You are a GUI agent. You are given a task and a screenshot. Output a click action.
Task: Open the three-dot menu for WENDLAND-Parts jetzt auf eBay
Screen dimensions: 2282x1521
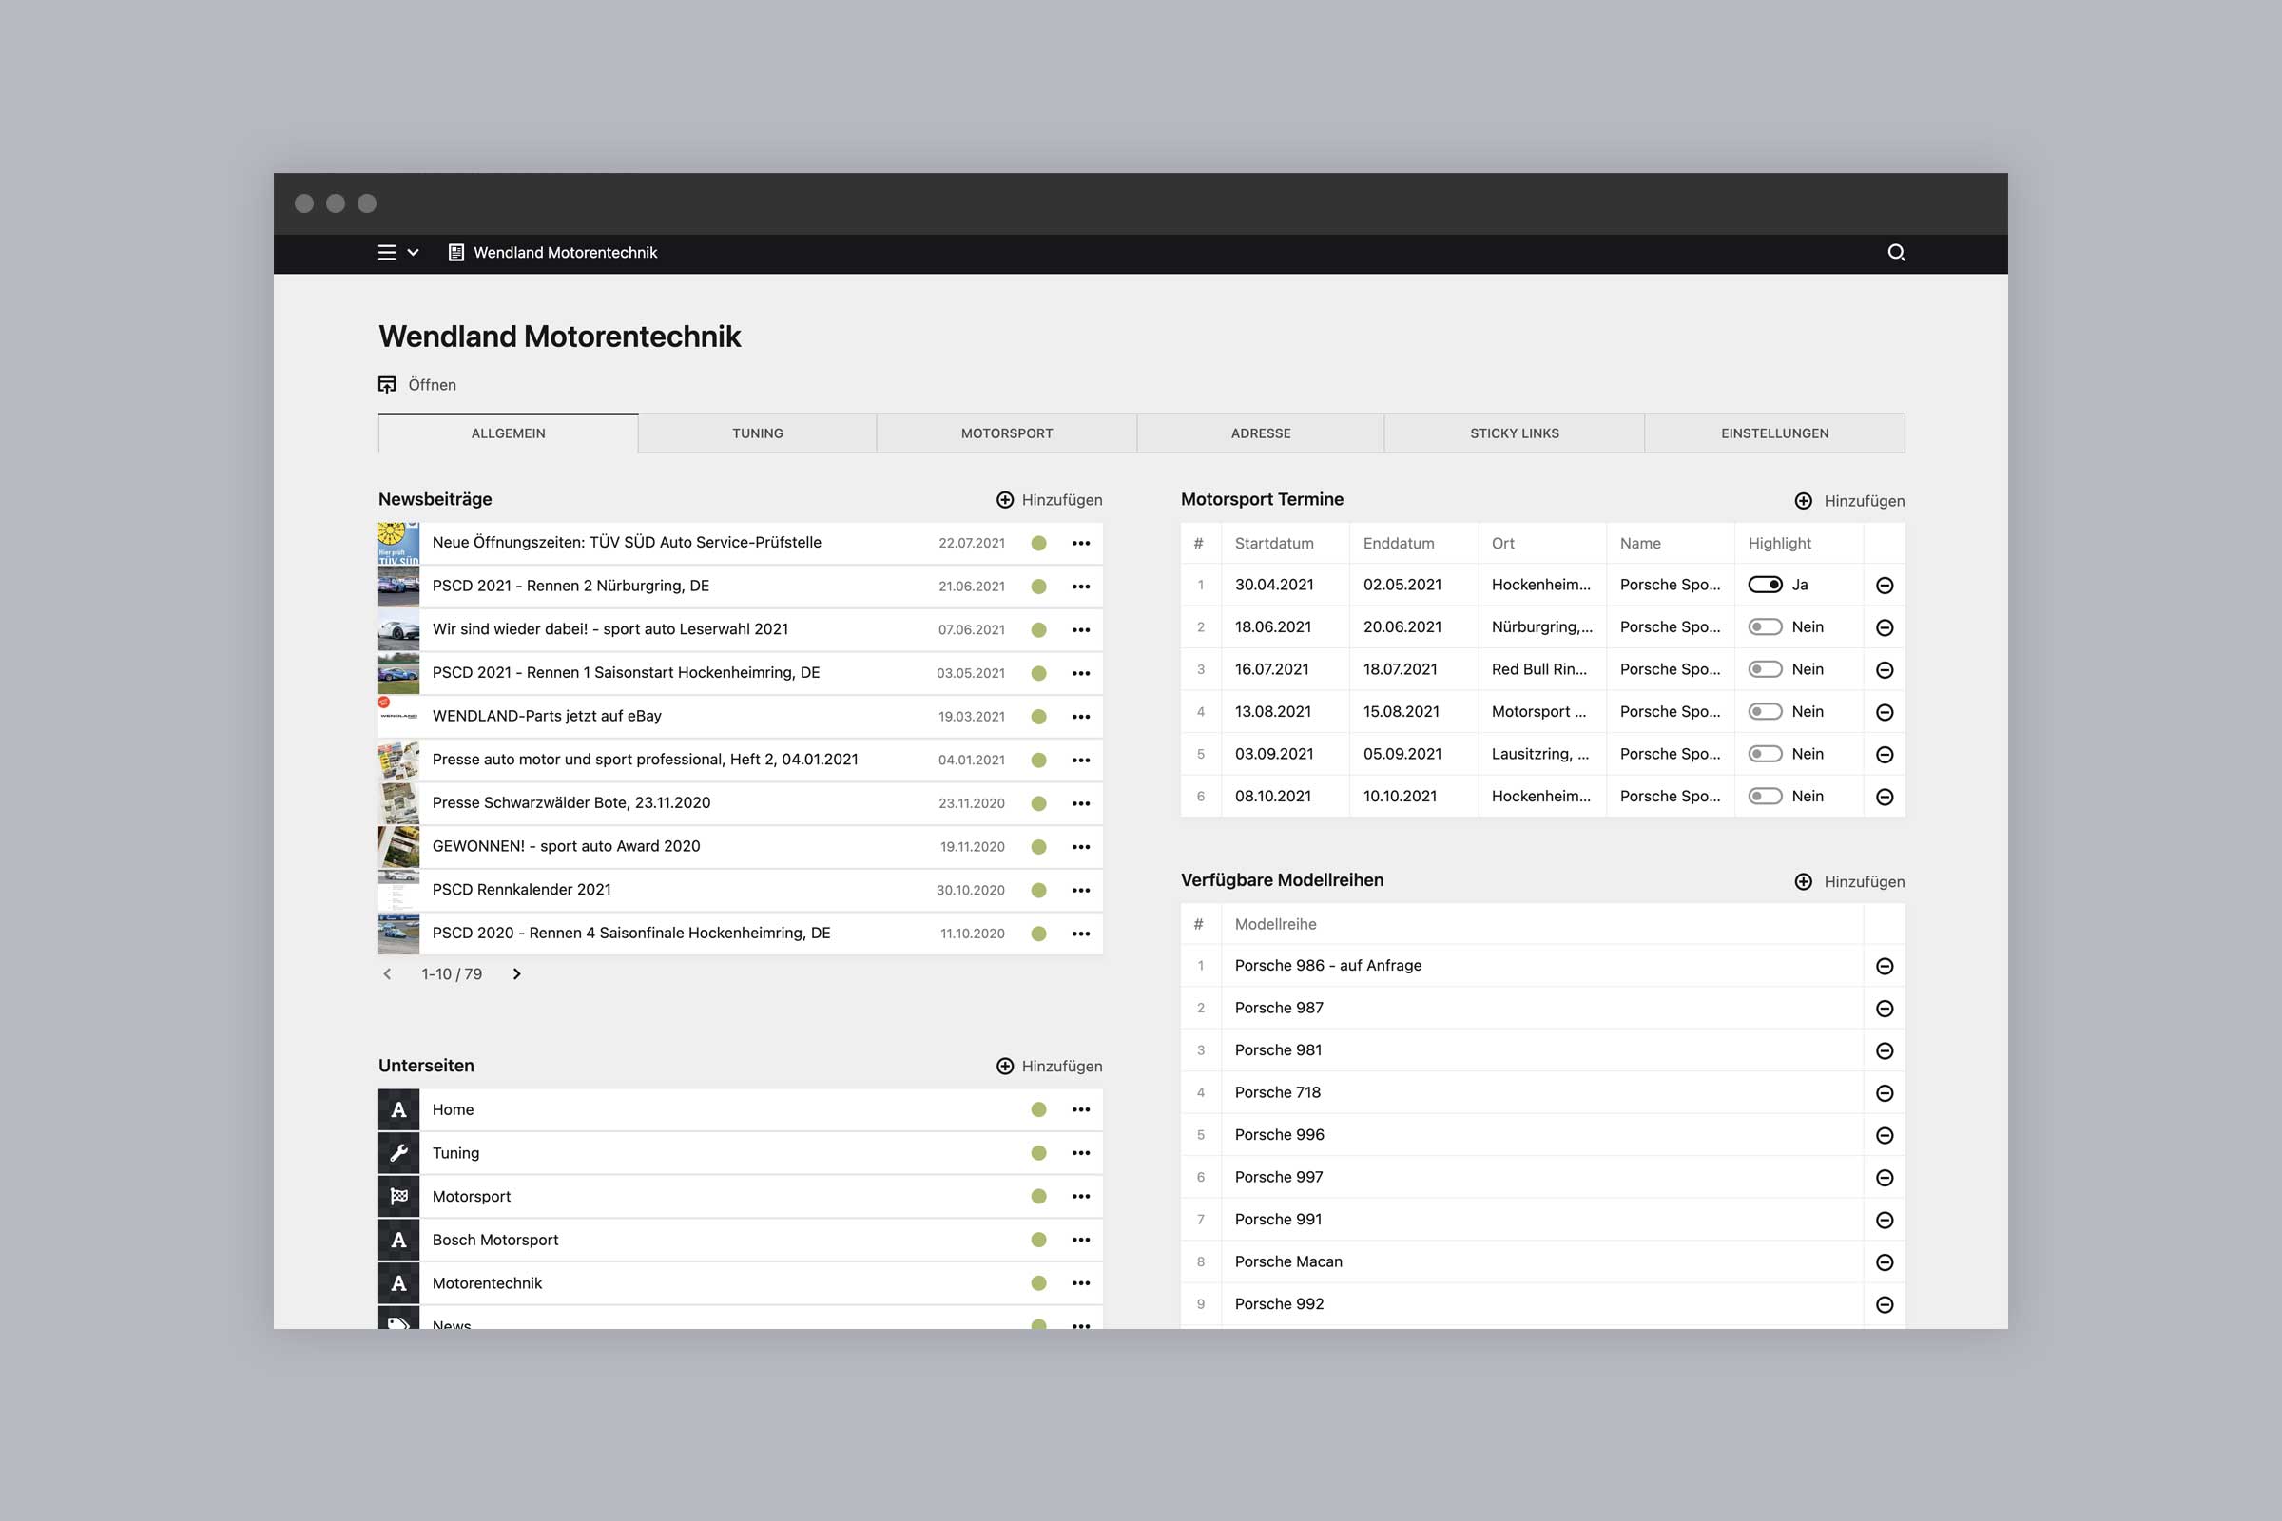(x=1081, y=717)
